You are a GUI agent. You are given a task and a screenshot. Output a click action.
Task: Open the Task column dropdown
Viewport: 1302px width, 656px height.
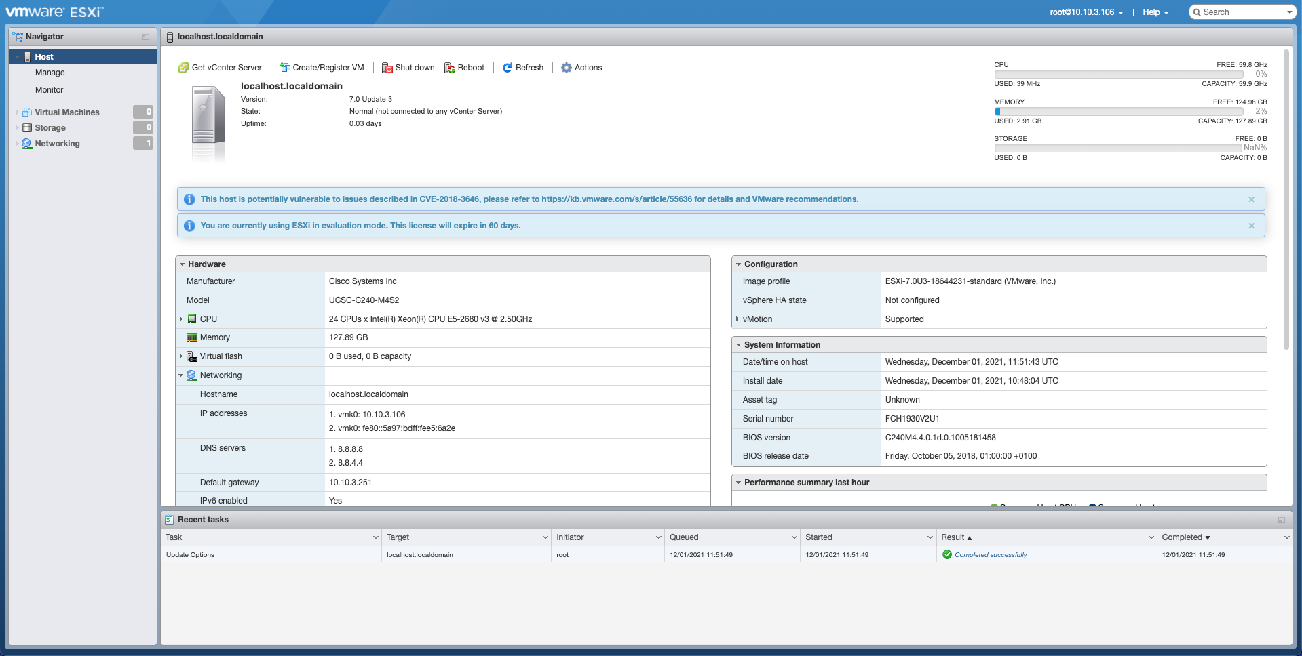376,537
